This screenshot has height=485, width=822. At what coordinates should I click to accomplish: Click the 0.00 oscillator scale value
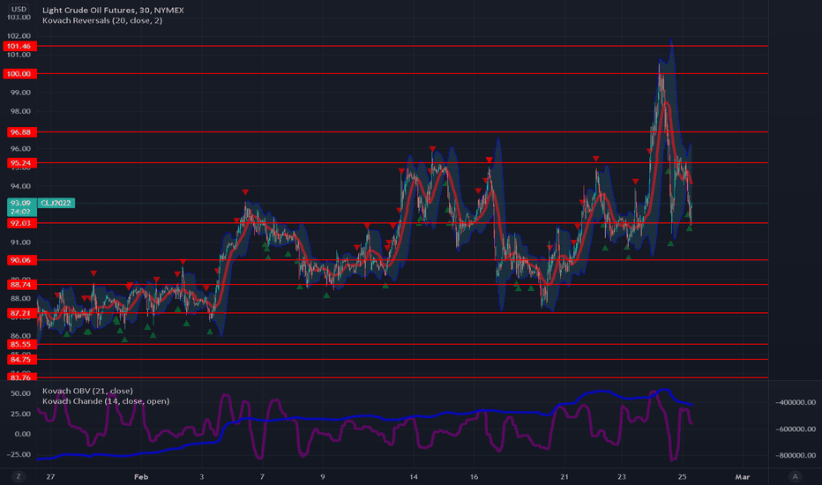pyautogui.click(x=23, y=434)
